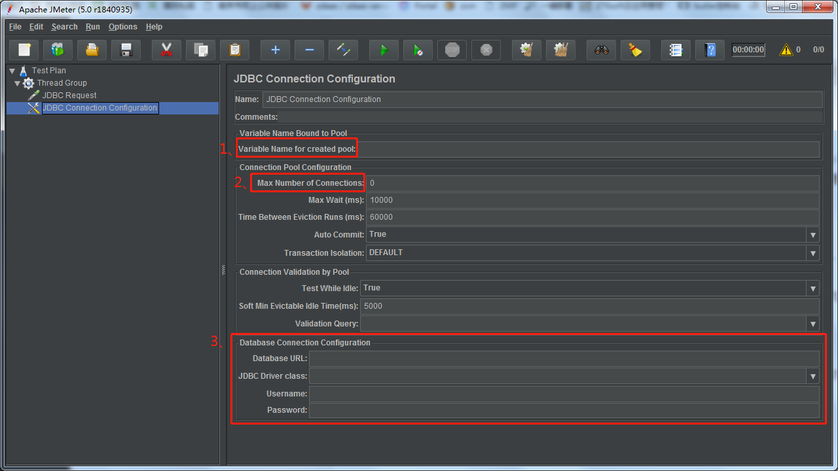This screenshot has width=838, height=471.
Task: Click the Username field
Action: pos(564,394)
